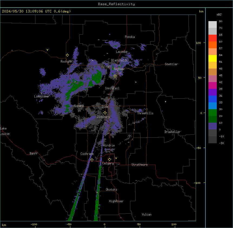Screen dimensions: 233x228
Task: Select the Drumheller label
Action: pos(172,132)
